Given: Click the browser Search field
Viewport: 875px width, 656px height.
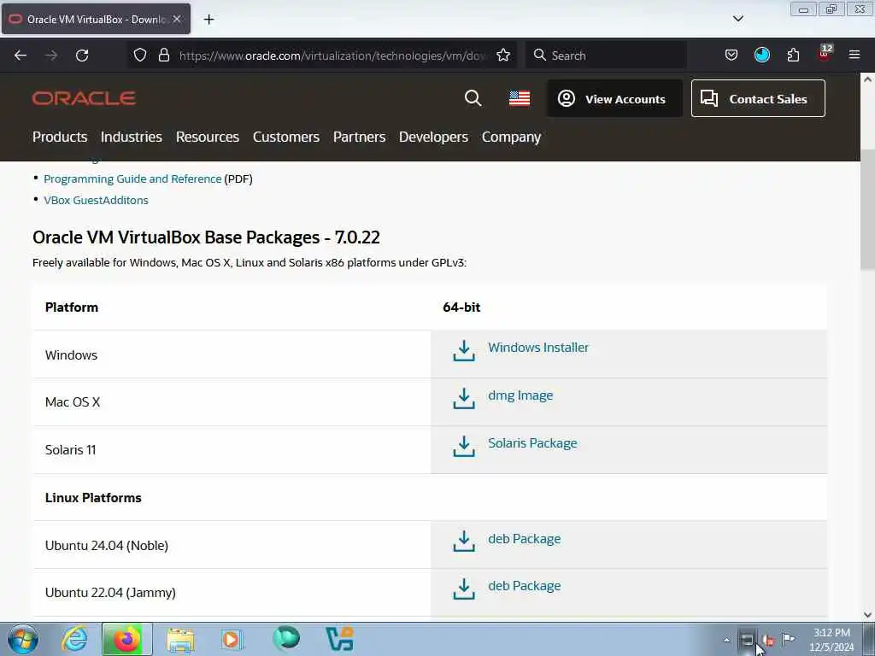Looking at the screenshot, I should (x=606, y=56).
